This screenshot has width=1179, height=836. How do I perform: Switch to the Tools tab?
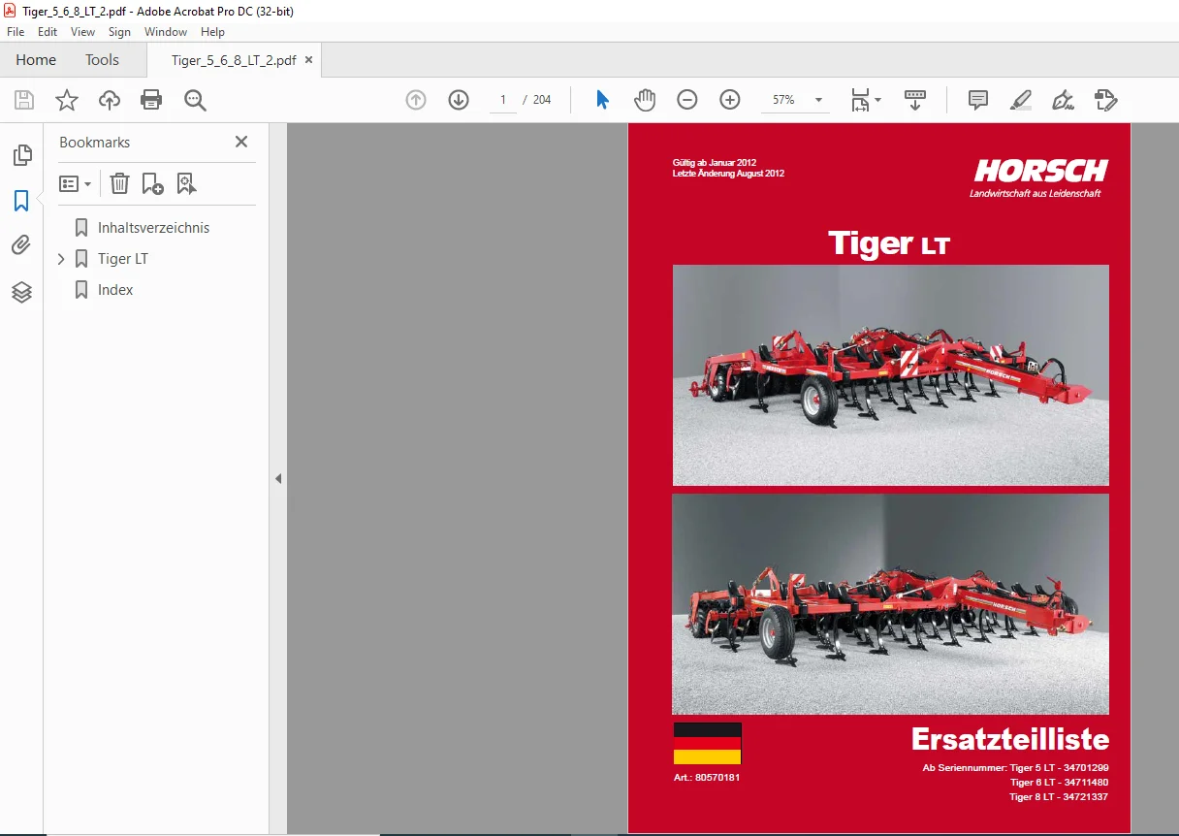pyautogui.click(x=102, y=60)
